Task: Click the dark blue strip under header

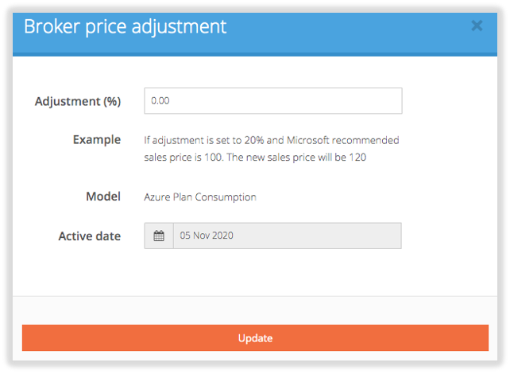Action: coord(254,54)
